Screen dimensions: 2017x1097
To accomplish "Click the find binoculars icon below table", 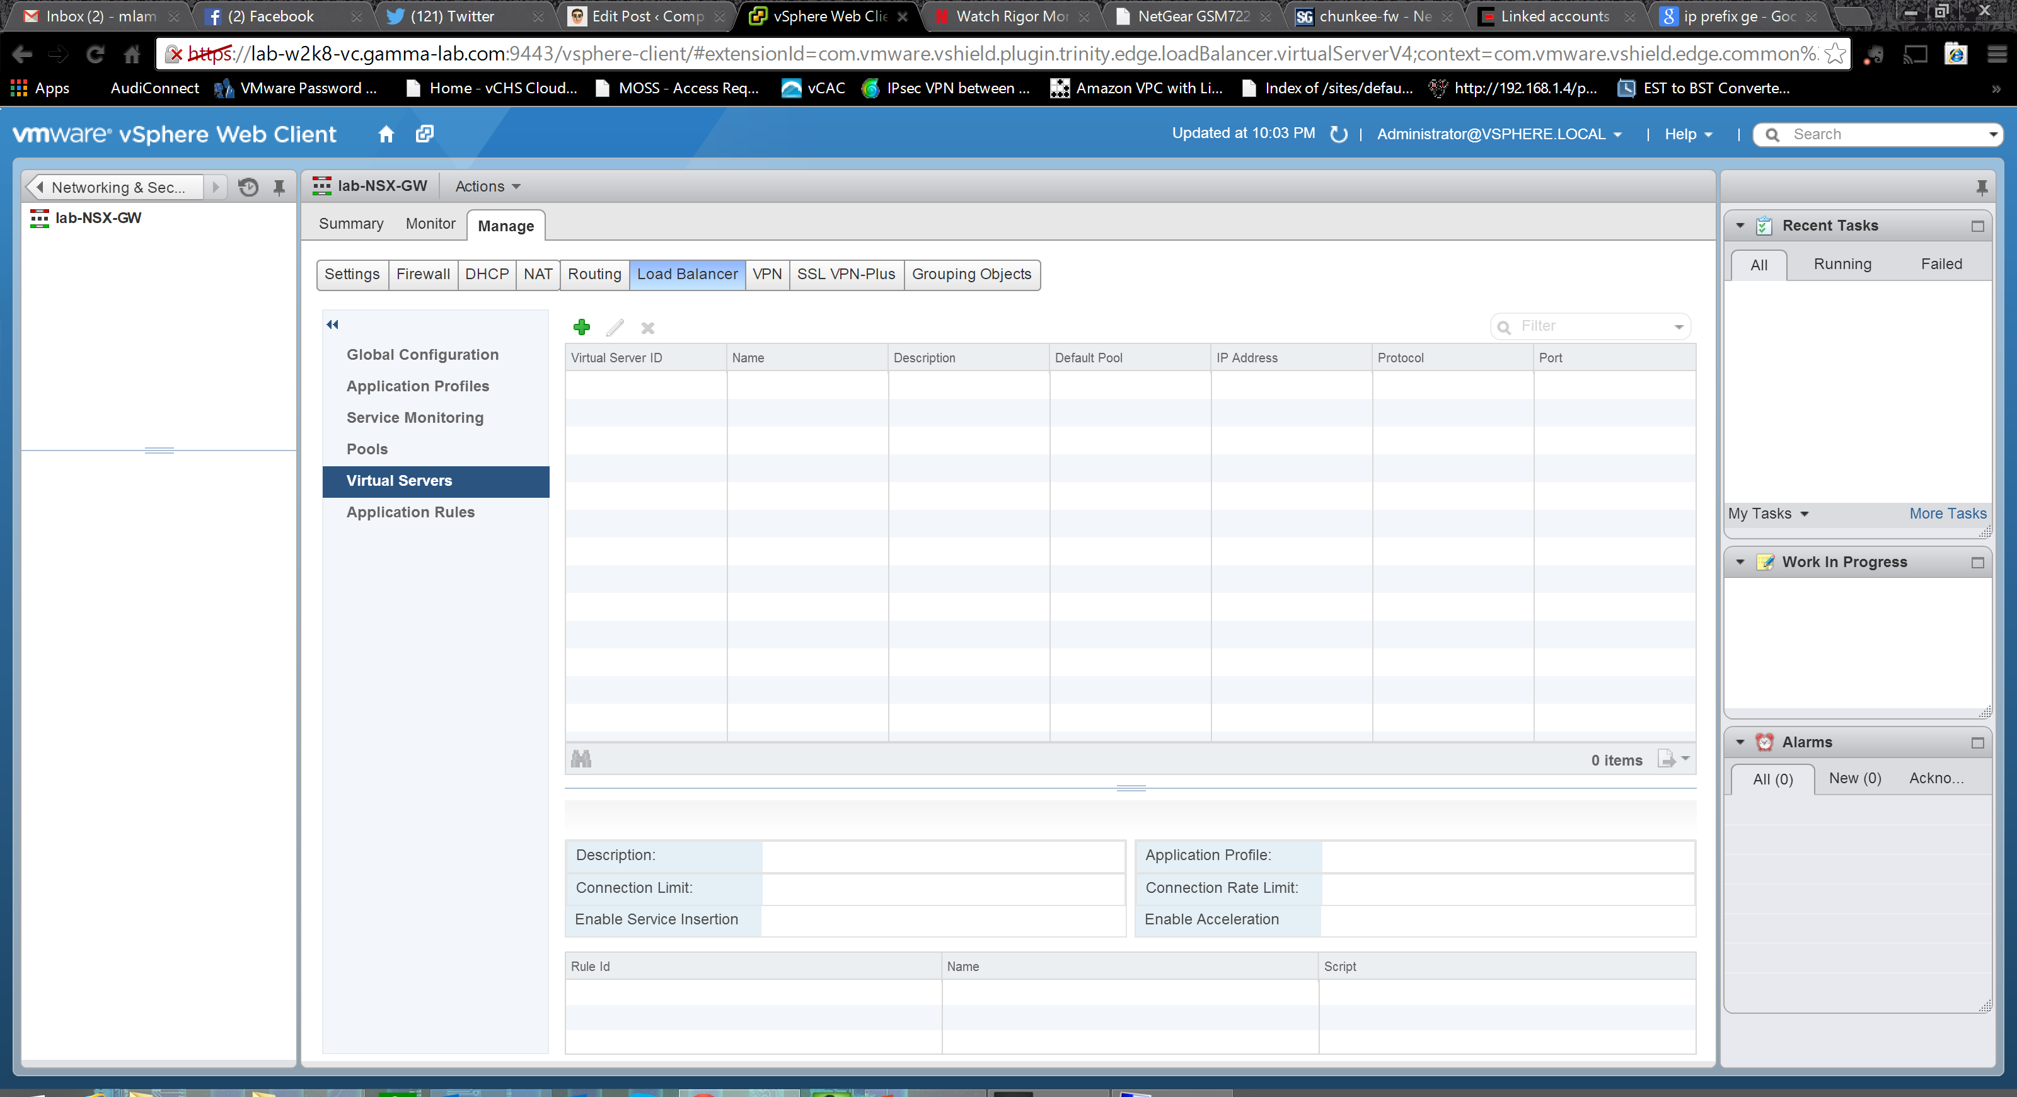I will [581, 759].
